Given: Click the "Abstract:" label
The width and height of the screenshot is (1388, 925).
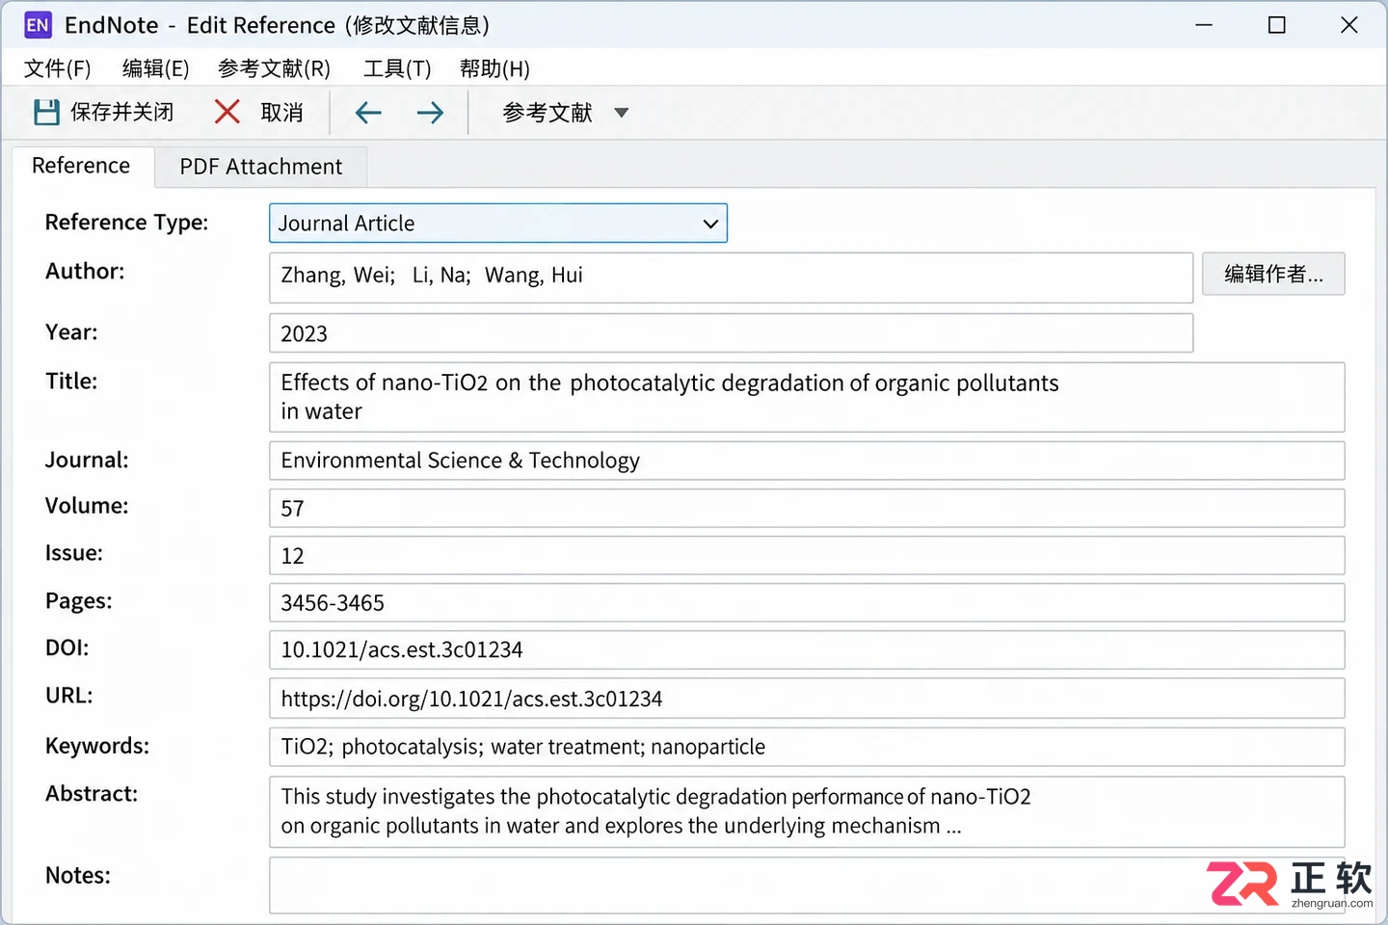Looking at the screenshot, I should coord(92,794).
